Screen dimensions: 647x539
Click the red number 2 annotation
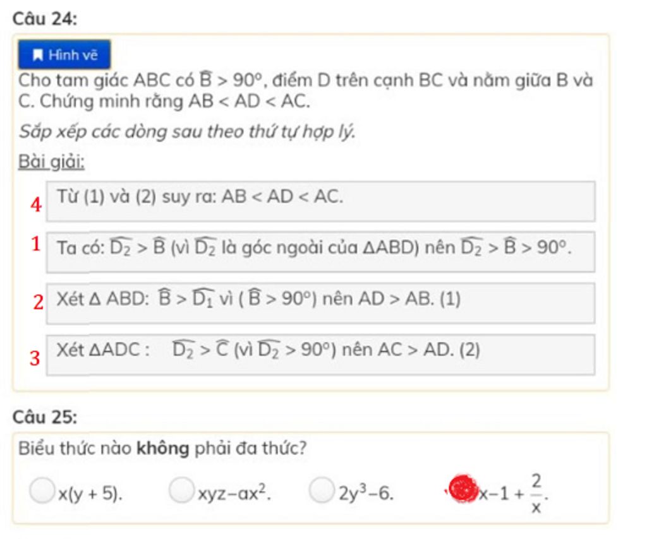pos(39,303)
